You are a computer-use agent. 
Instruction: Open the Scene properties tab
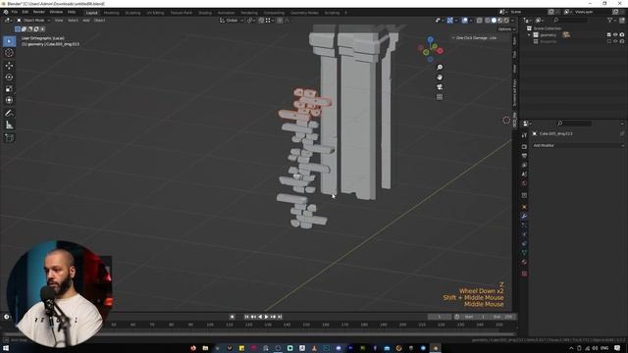[524, 175]
